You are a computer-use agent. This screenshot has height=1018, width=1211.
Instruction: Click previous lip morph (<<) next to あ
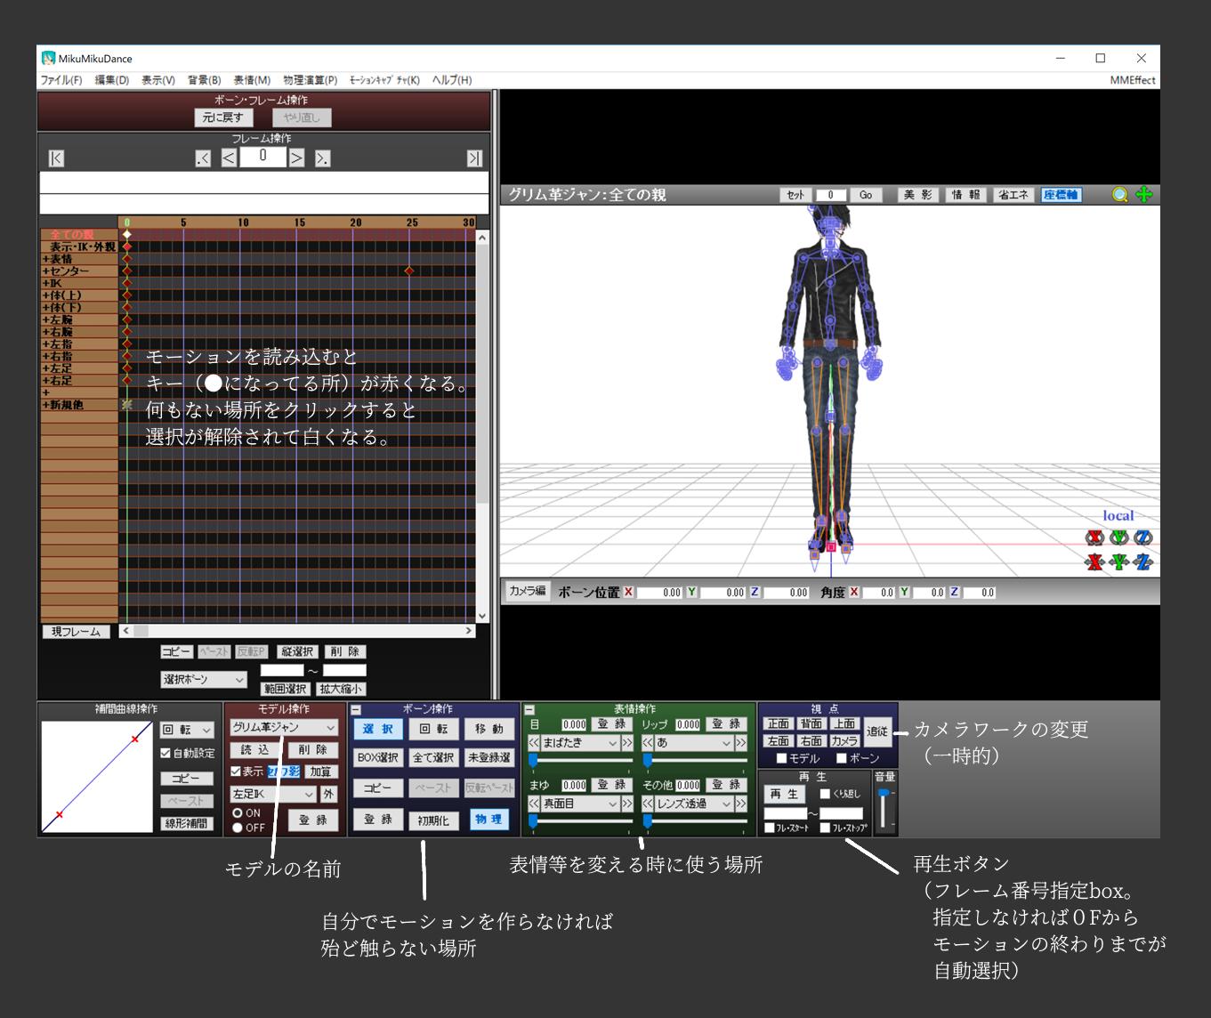coord(648,743)
